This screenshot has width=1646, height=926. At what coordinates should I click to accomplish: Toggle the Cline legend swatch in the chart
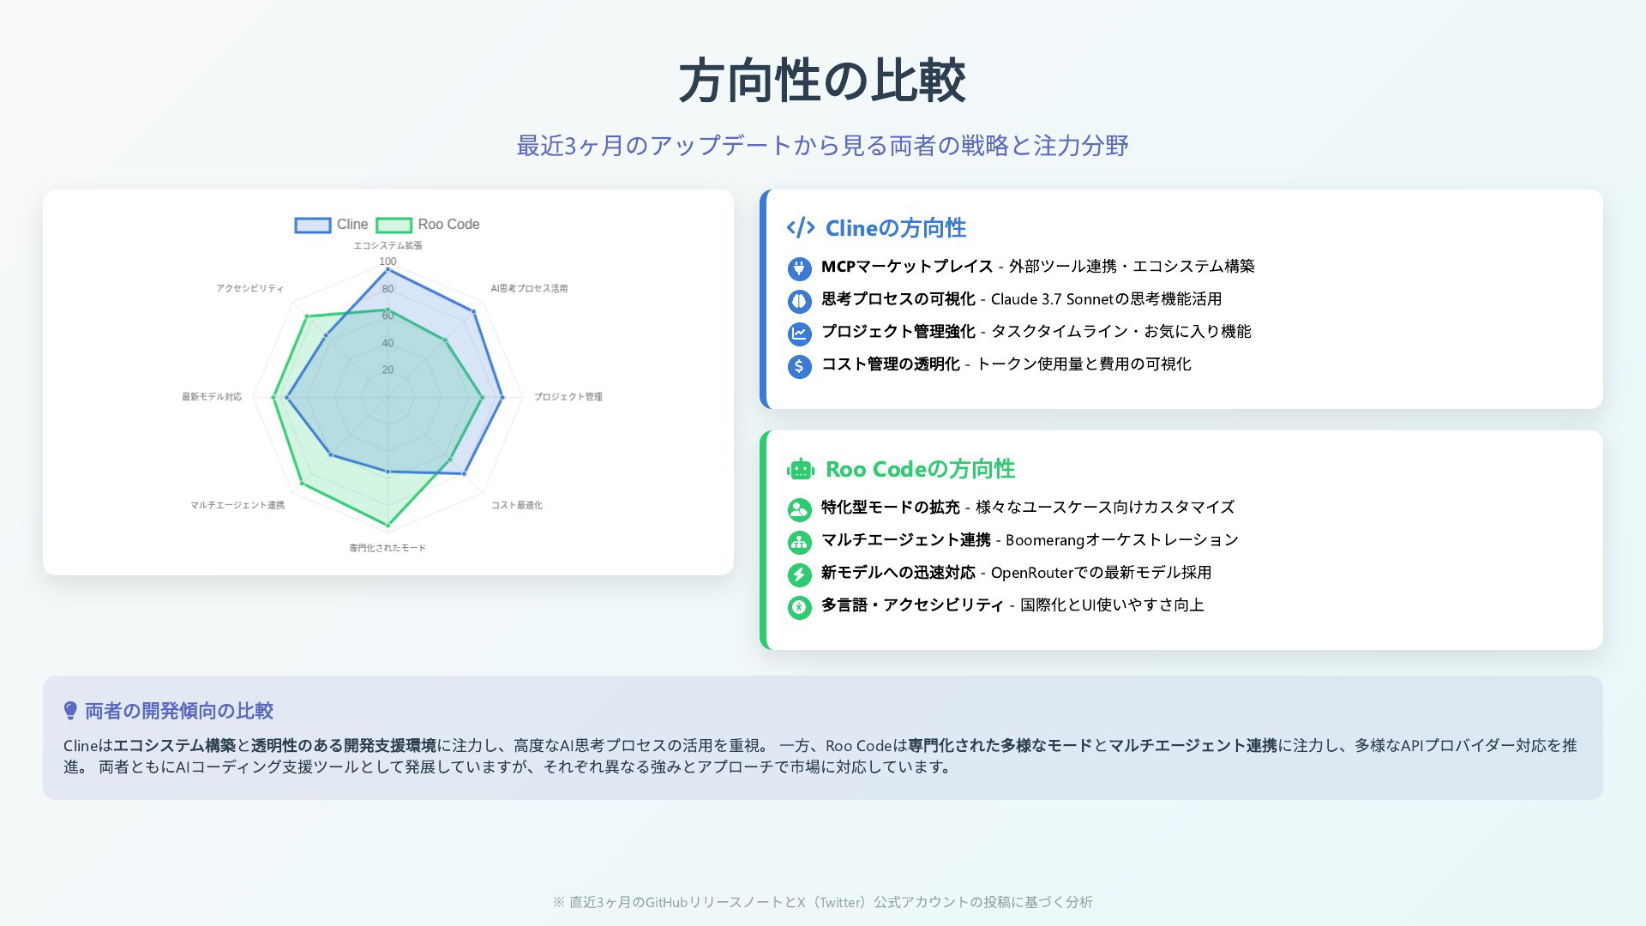[x=313, y=225]
